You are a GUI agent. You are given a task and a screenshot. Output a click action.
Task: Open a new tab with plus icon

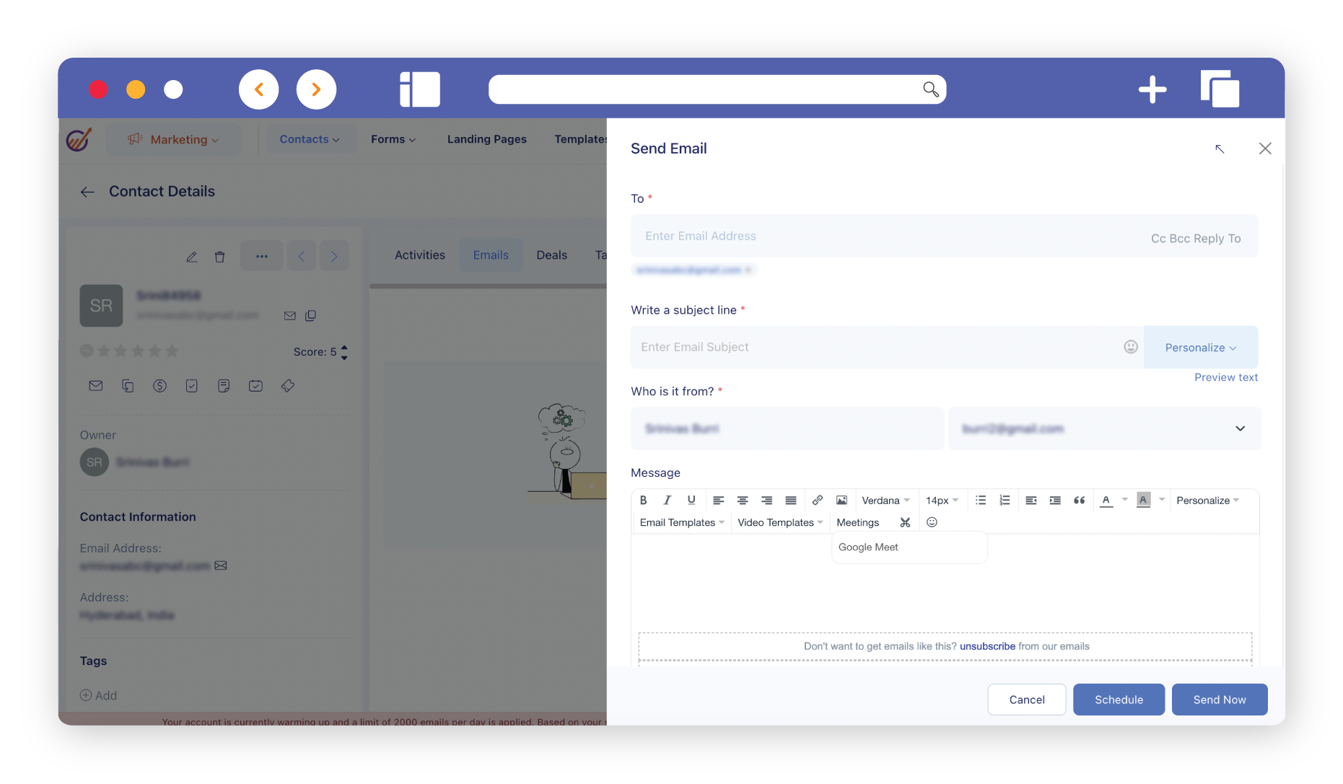1152,89
